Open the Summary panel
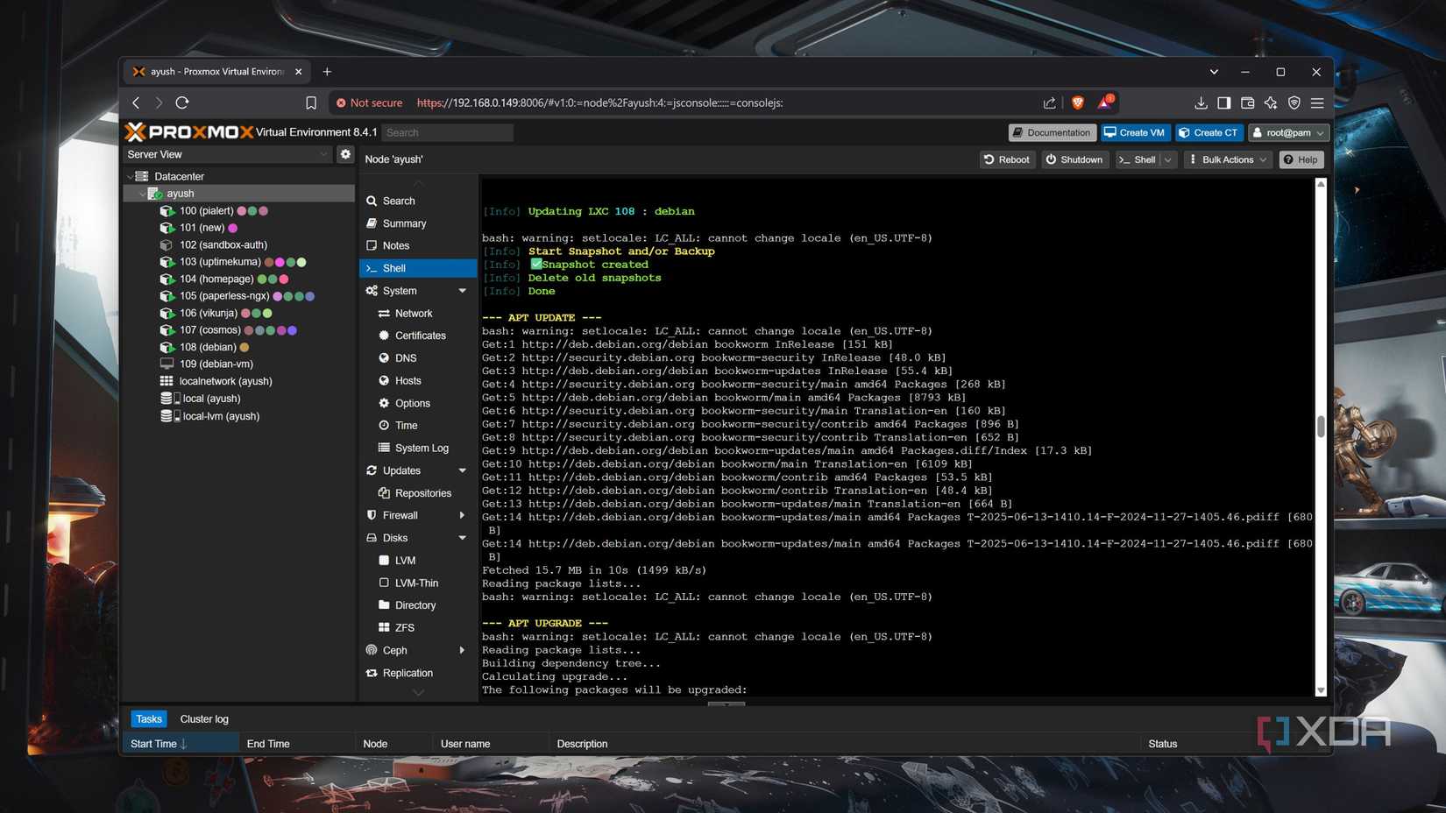Viewport: 1446px width, 813px height. point(405,223)
